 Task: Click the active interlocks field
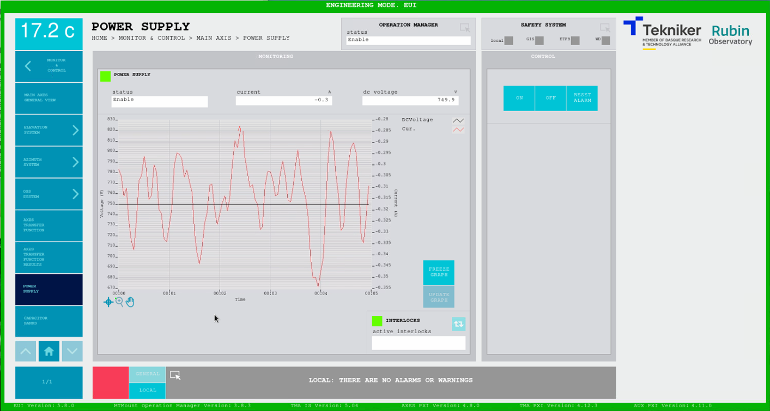[419, 343]
